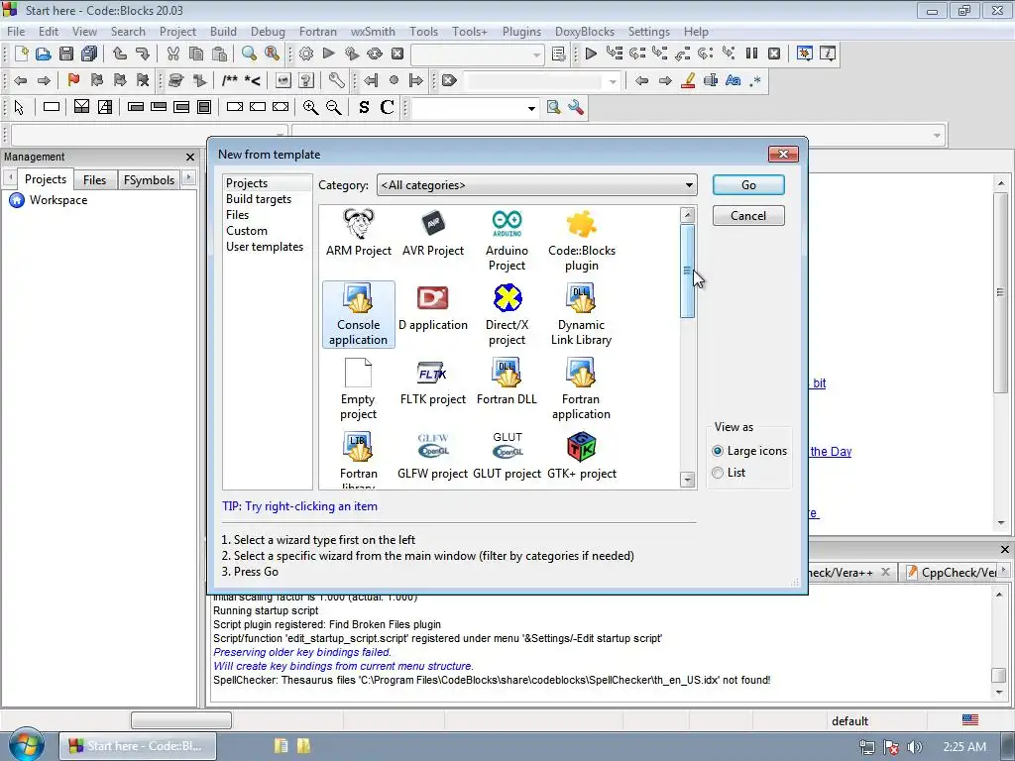
Task: Select Files wizard type
Action: [x=238, y=215]
